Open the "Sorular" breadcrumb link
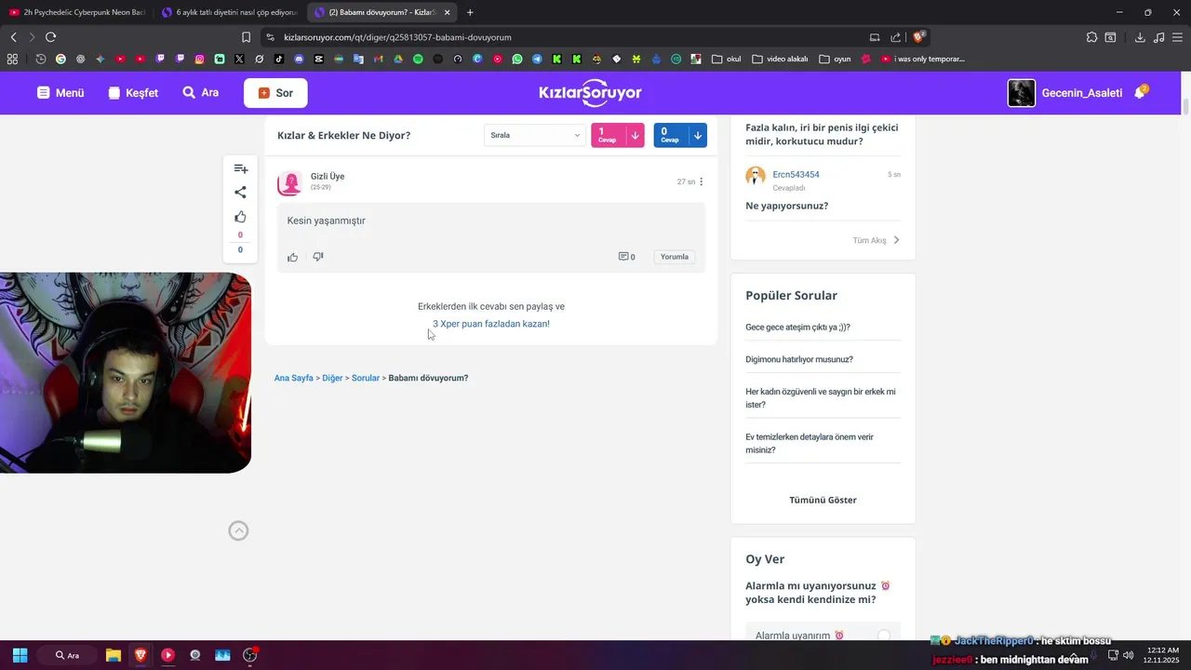Image resolution: width=1191 pixels, height=670 pixels. pyautogui.click(x=366, y=378)
